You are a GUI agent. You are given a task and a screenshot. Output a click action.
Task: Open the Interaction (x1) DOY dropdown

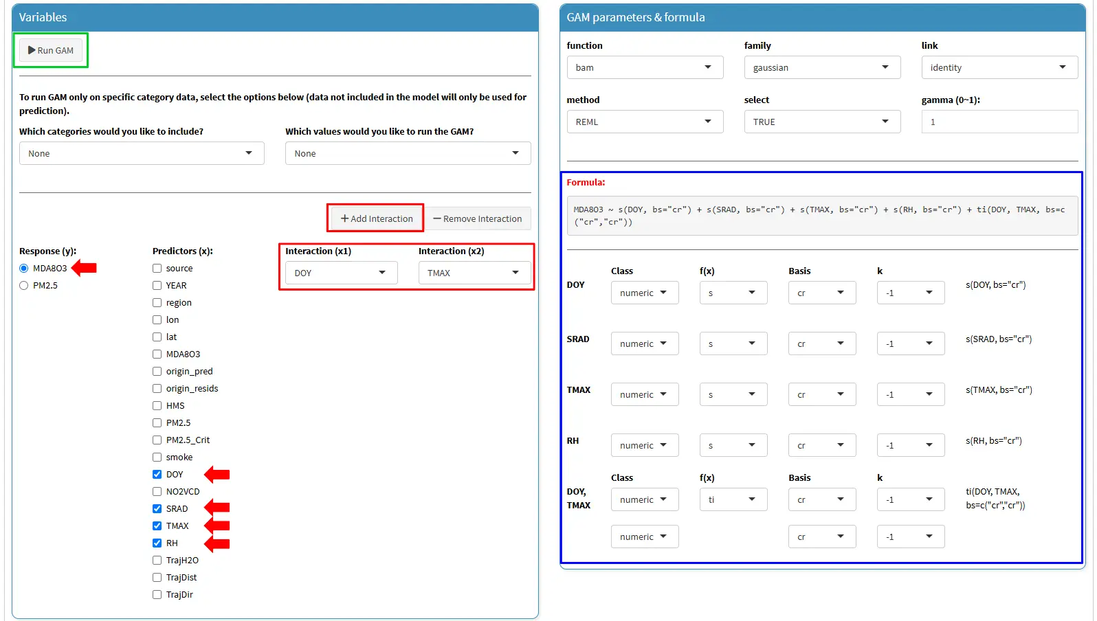click(x=341, y=273)
